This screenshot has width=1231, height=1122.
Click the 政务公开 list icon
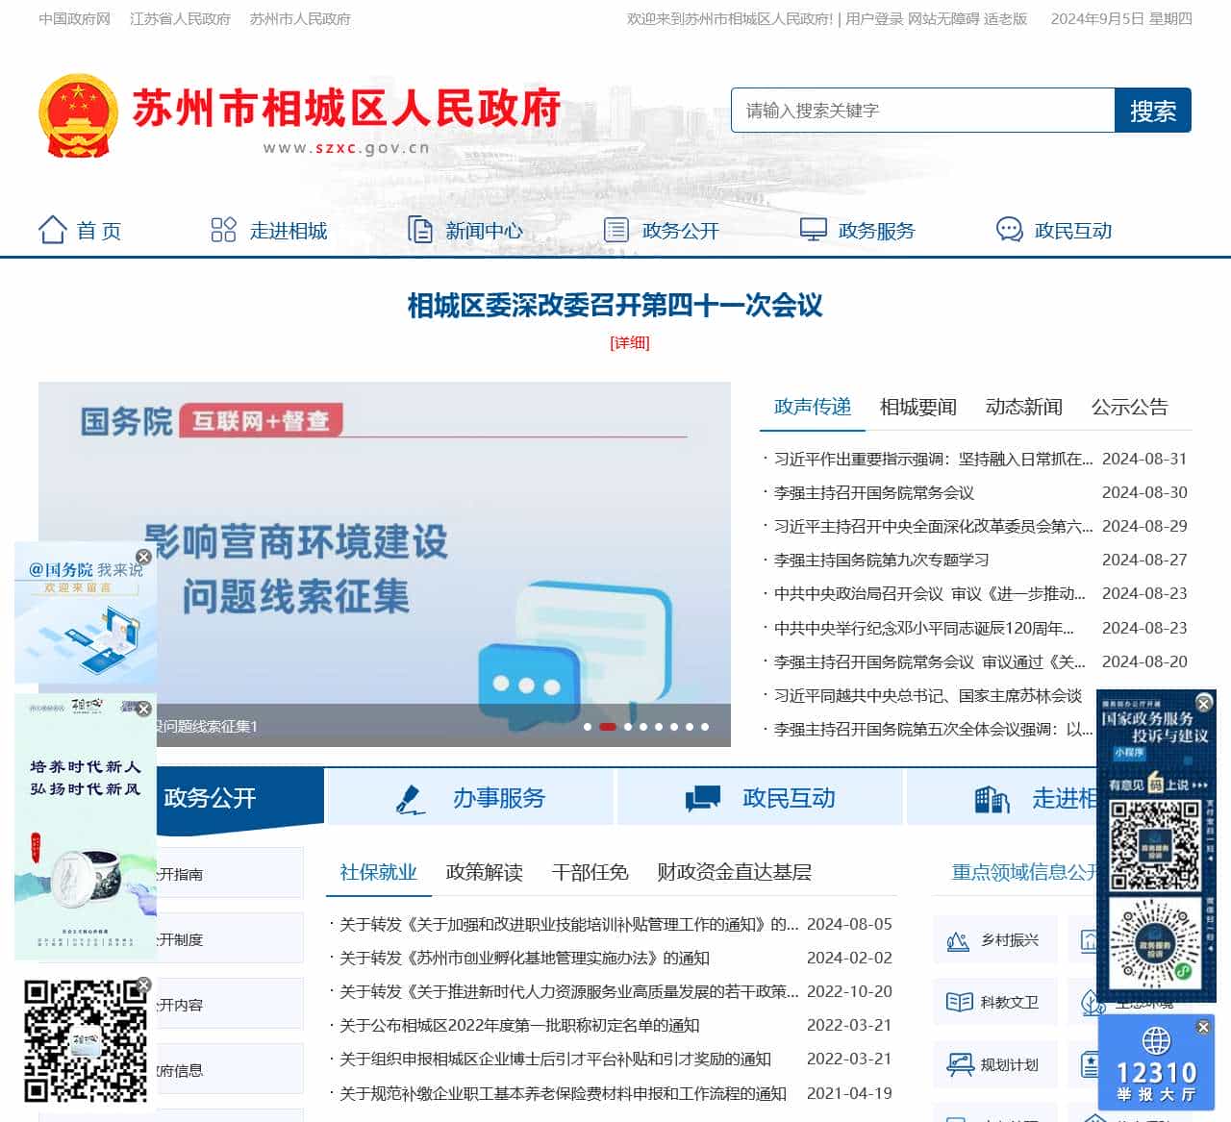point(615,230)
